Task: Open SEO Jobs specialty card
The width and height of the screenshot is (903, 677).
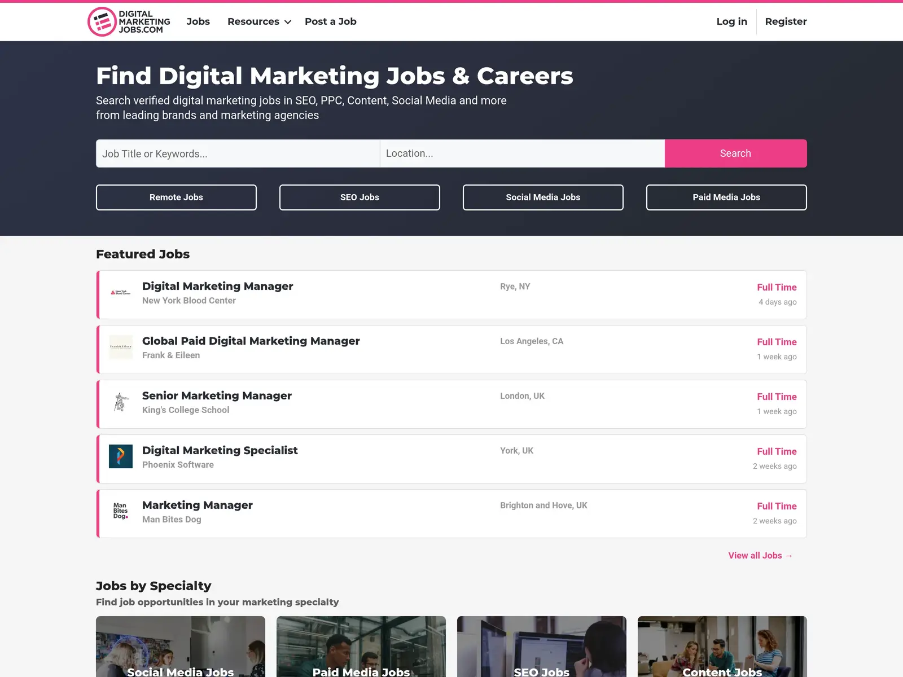Action: [542, 647]
